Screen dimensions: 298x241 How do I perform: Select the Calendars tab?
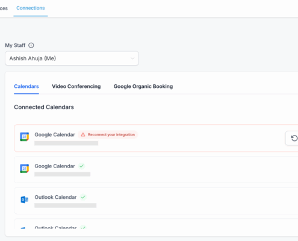(x=26, y=86)
